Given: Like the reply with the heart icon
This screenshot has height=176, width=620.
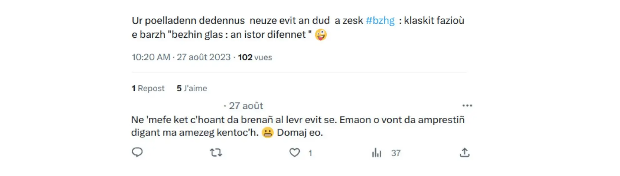Looking at the screenshot, I should click(x=294, y=153).
